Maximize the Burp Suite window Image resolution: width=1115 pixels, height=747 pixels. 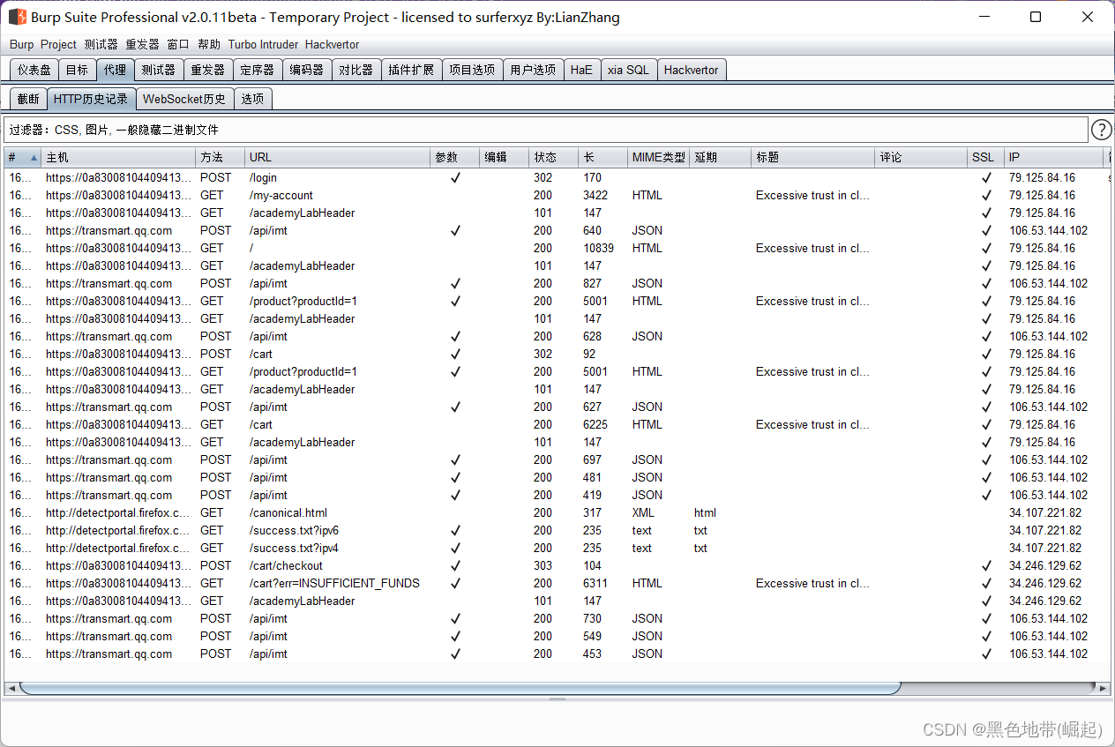[1036, 17]
